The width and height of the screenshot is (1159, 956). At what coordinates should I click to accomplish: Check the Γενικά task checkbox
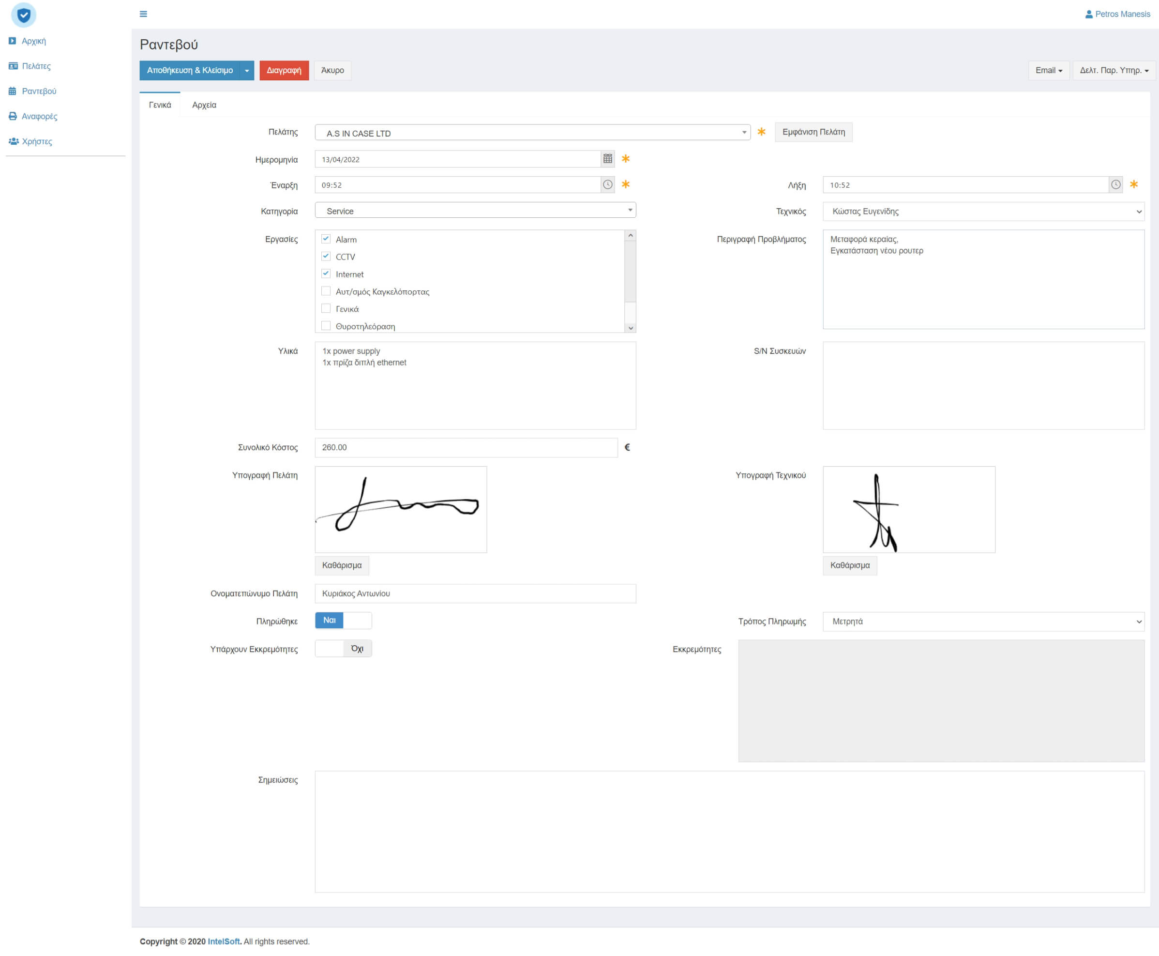click(326, 309)
